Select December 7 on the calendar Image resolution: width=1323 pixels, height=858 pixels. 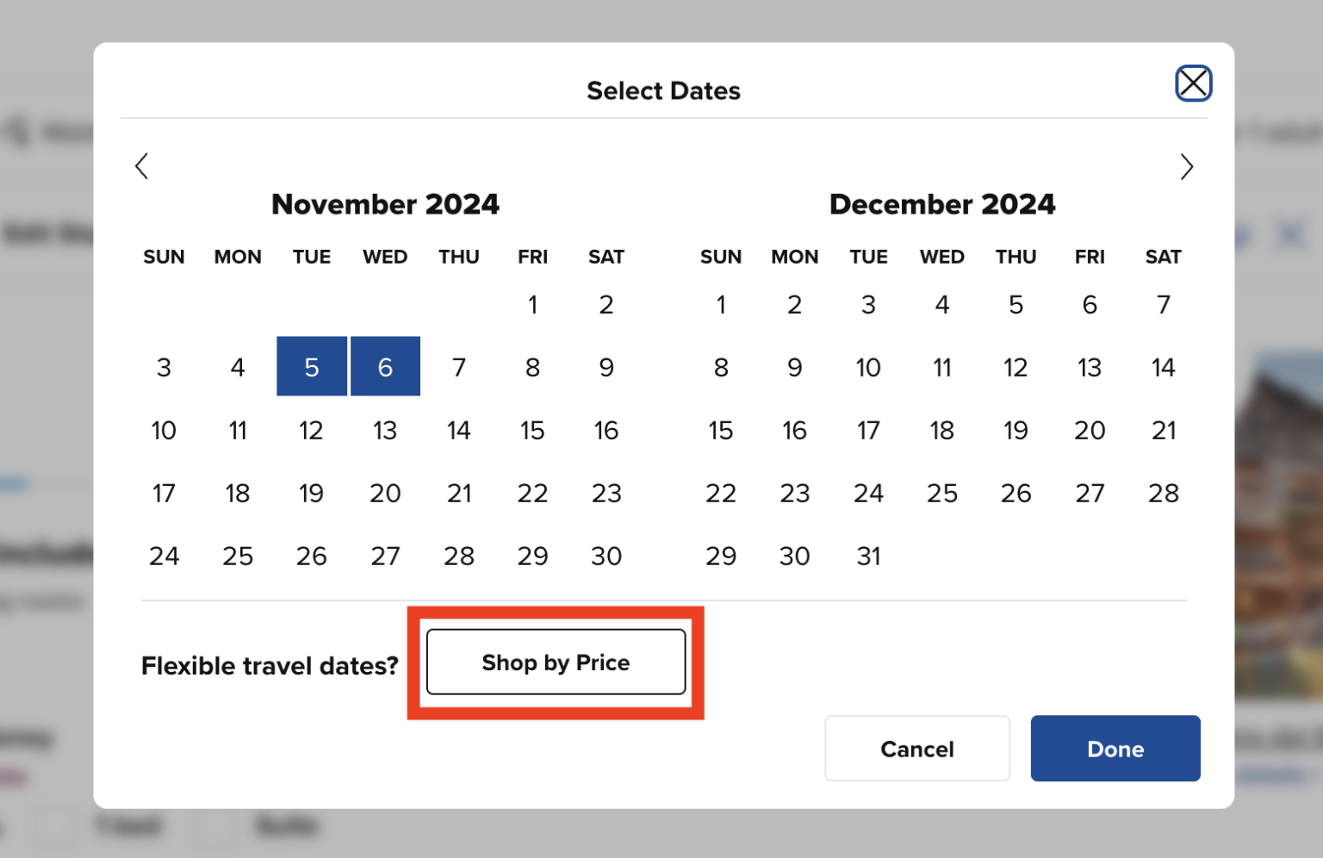[1163, 304]
